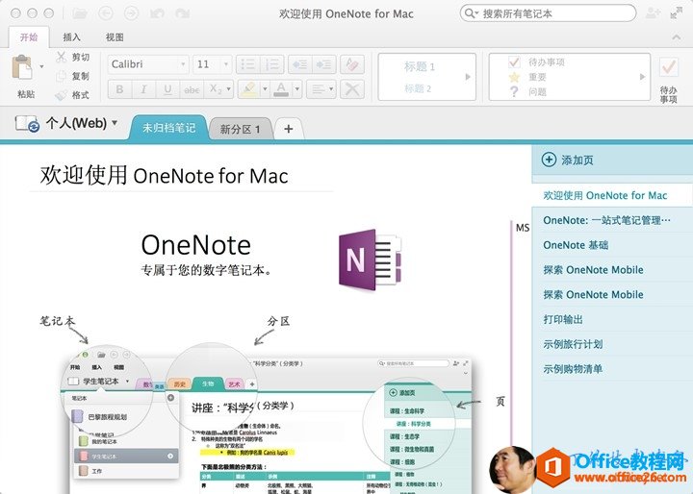This screenshot has width=693, height=494.
Task: Open the page 示例旅行计划
Action: point(612,344)
